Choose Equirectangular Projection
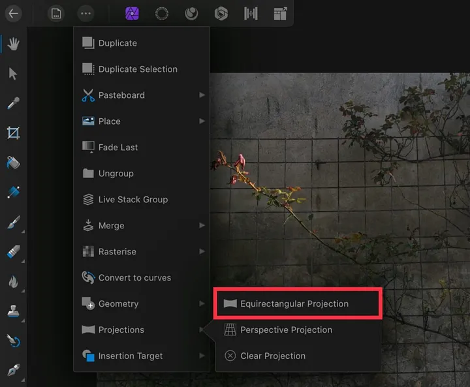Viewport: 470px width, 387px height. [294, 303]
